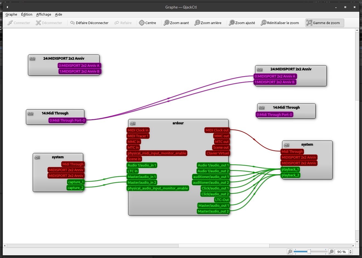Viewport: 362px width, 258px height.
Task: Open the Graphe menu
Action: click(11, 15)
